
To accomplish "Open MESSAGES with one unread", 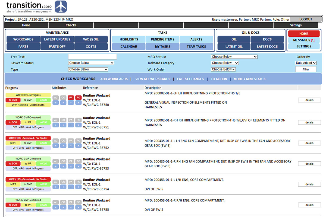I will [304, 40].
